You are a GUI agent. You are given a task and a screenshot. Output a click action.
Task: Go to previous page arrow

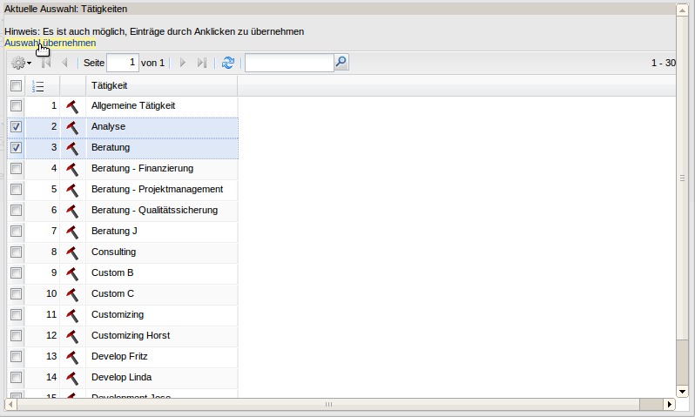pyautogui.click(x=64, y=63)
